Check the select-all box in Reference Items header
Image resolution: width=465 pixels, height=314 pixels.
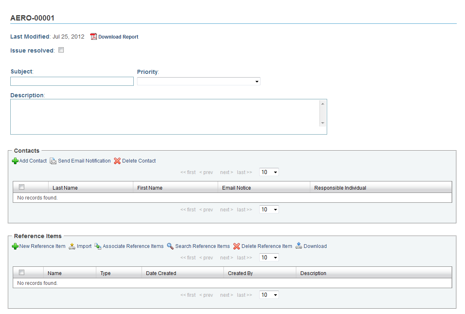pyautogui.click(x=22, y=273)
